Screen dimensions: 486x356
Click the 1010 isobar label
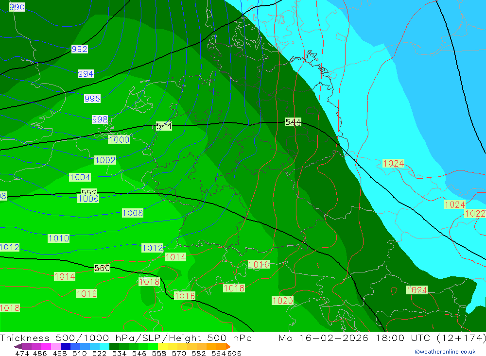click(x=59, y=238)
